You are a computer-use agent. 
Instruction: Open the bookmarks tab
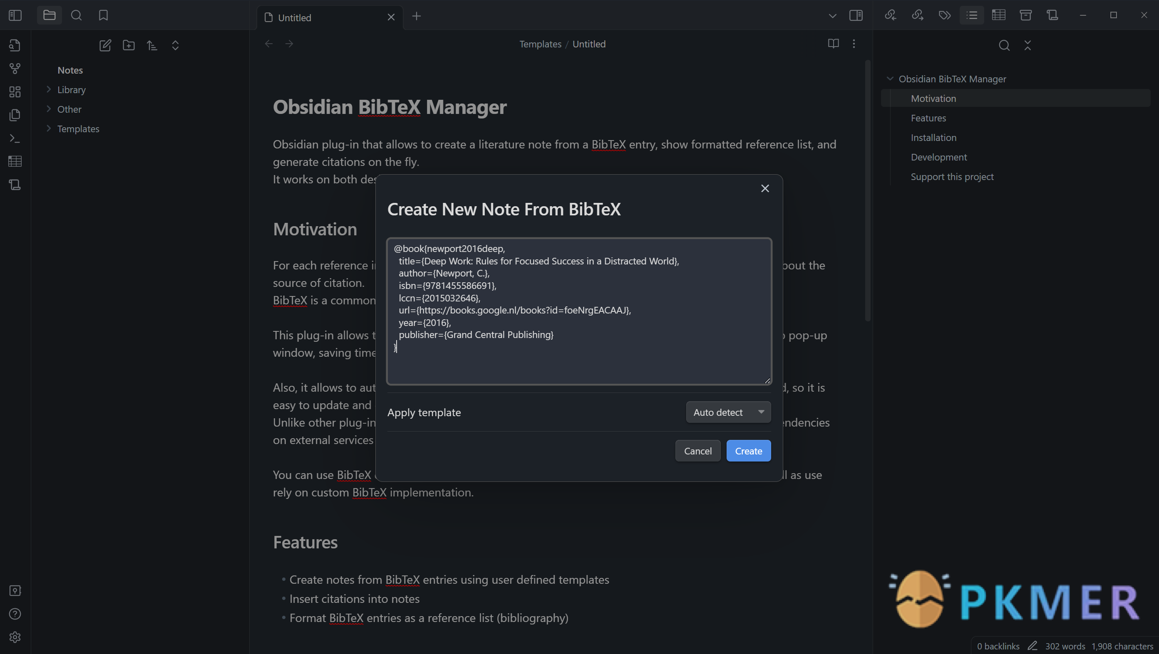104,15
